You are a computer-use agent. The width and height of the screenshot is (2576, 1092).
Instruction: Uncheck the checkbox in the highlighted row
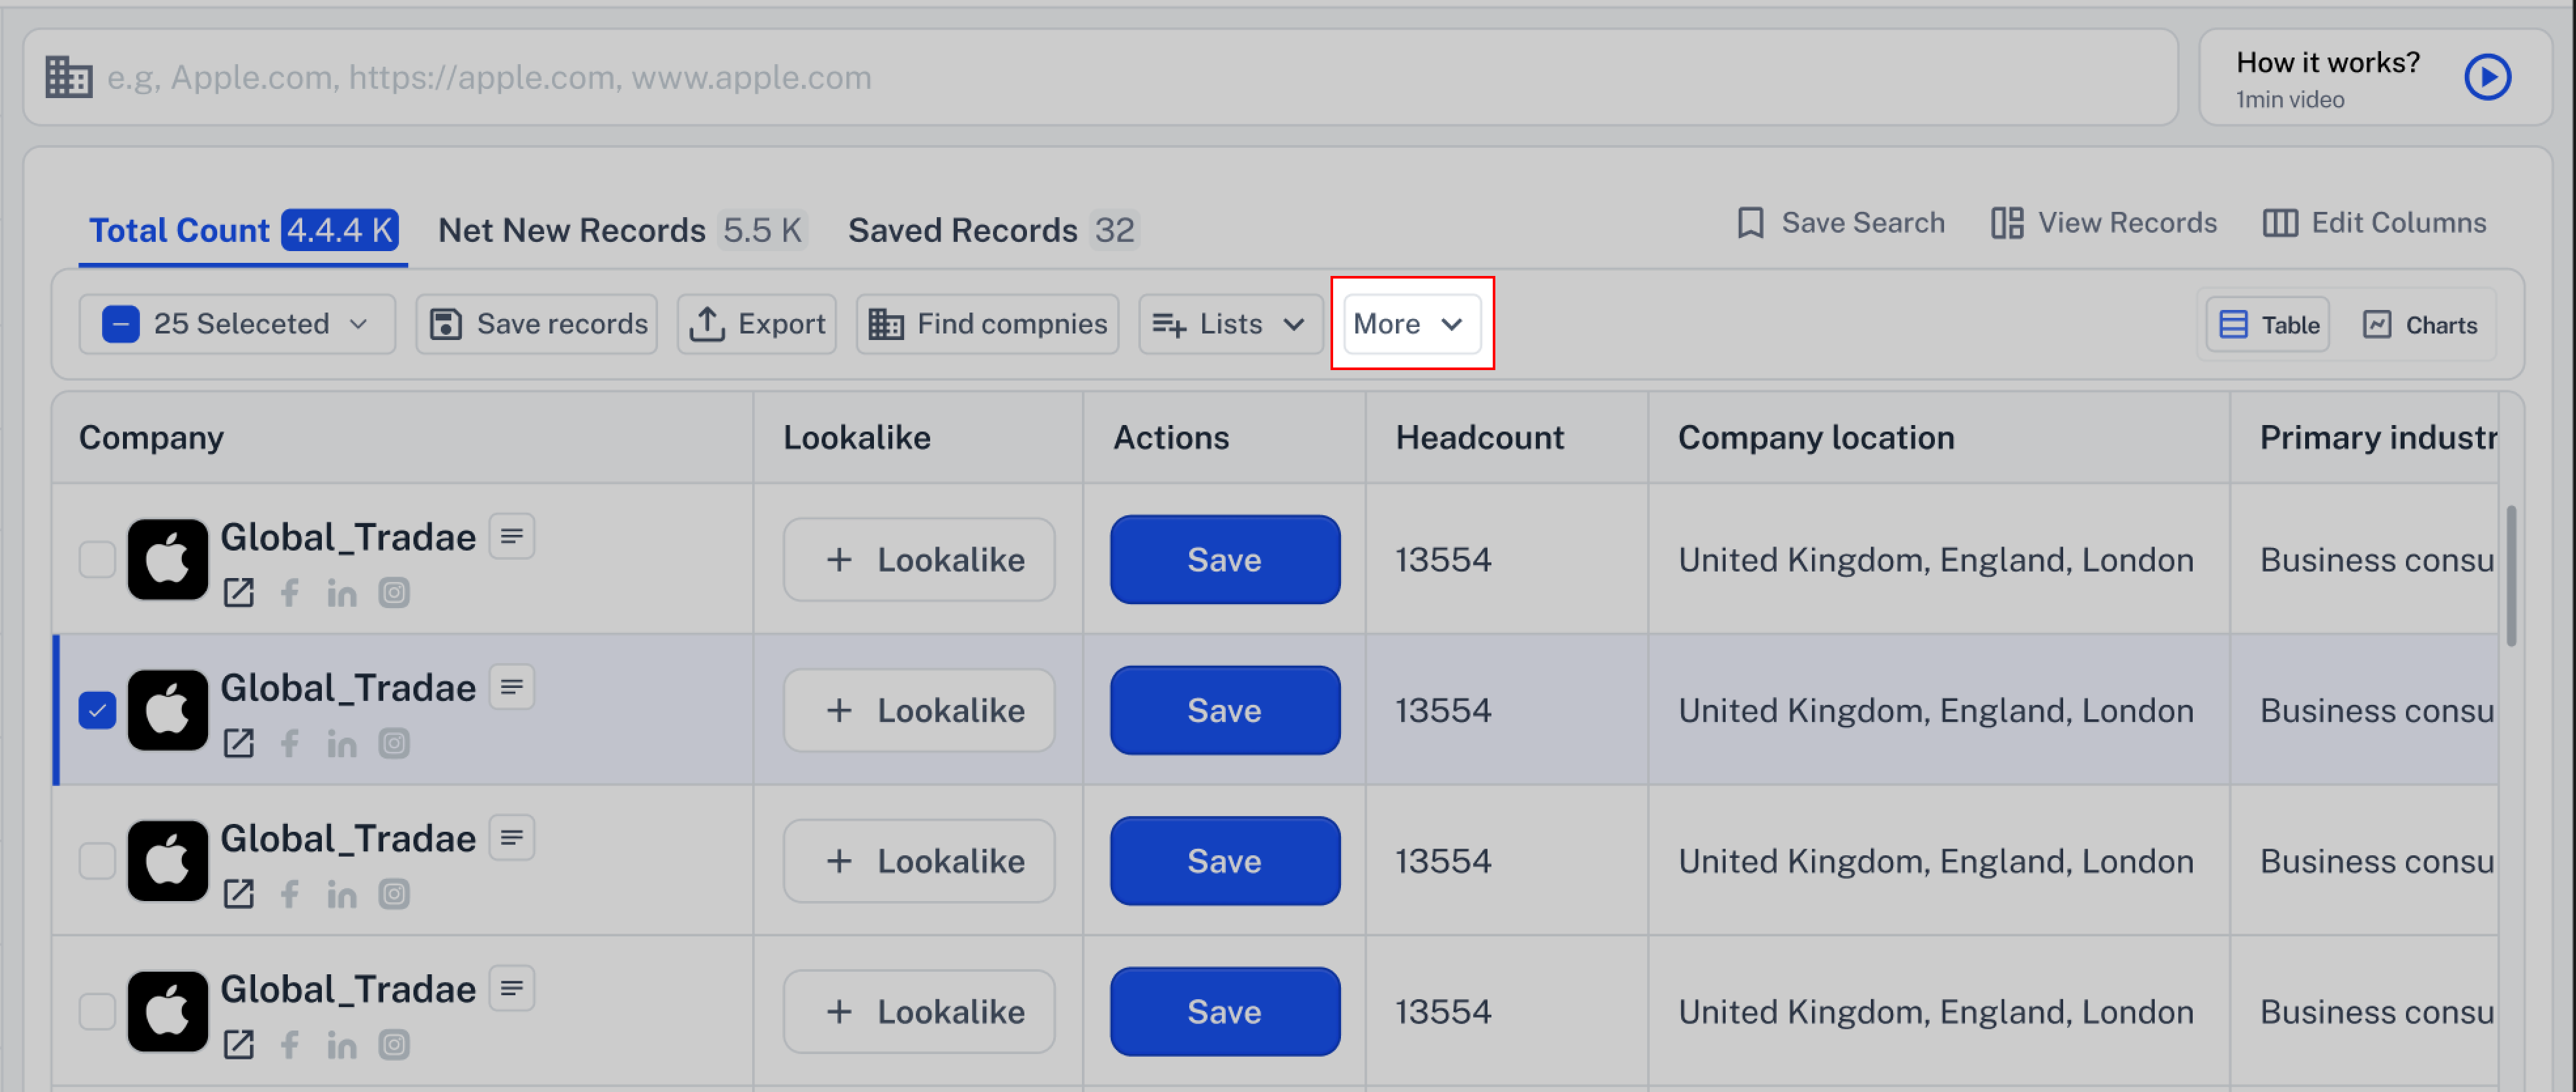(97, 710)
